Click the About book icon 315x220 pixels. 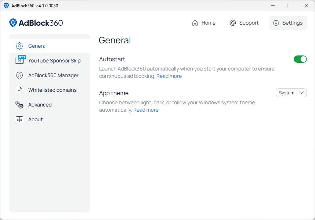(19, 119)
